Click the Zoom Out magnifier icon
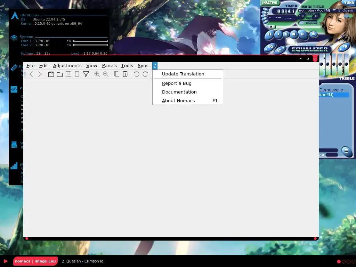 106,74
